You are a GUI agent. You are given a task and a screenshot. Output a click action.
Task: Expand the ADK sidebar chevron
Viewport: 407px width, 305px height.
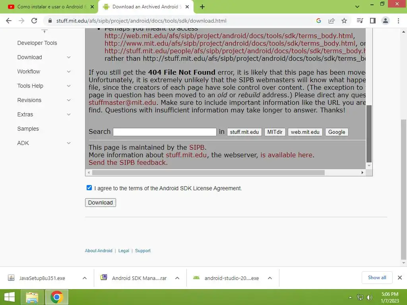pyautogui.click(x=68, y=143)
